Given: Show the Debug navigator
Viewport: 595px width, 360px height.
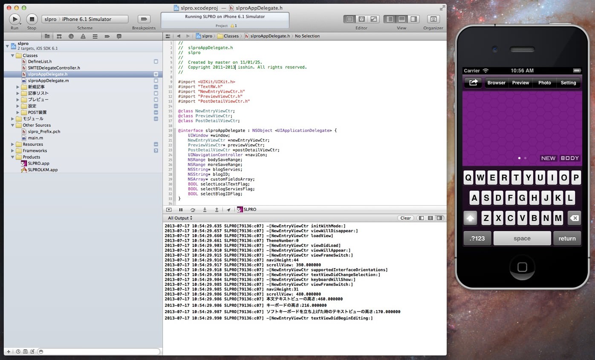Looking at the screenshot, I should [x=95, y=36].
